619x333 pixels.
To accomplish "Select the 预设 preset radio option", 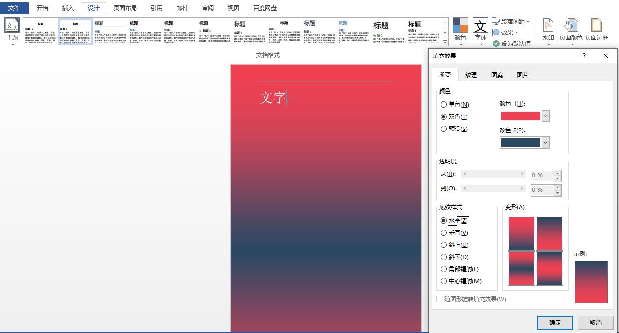I will coord(454,129).
